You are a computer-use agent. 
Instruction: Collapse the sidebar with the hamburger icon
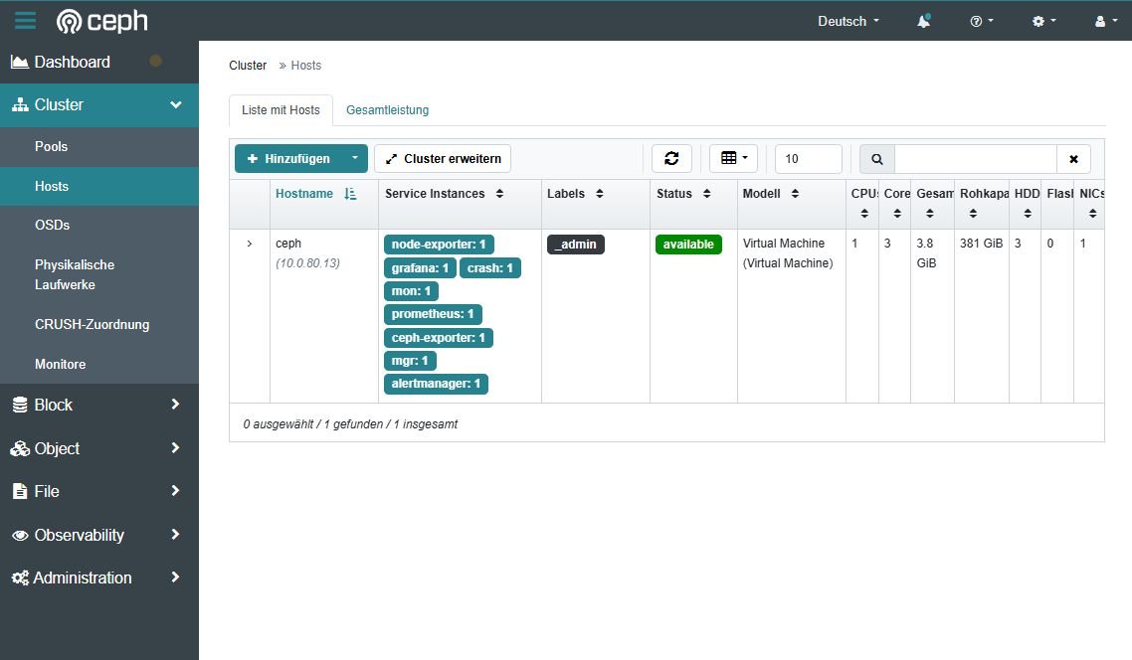pyautogui.click(x=25, y=20)
